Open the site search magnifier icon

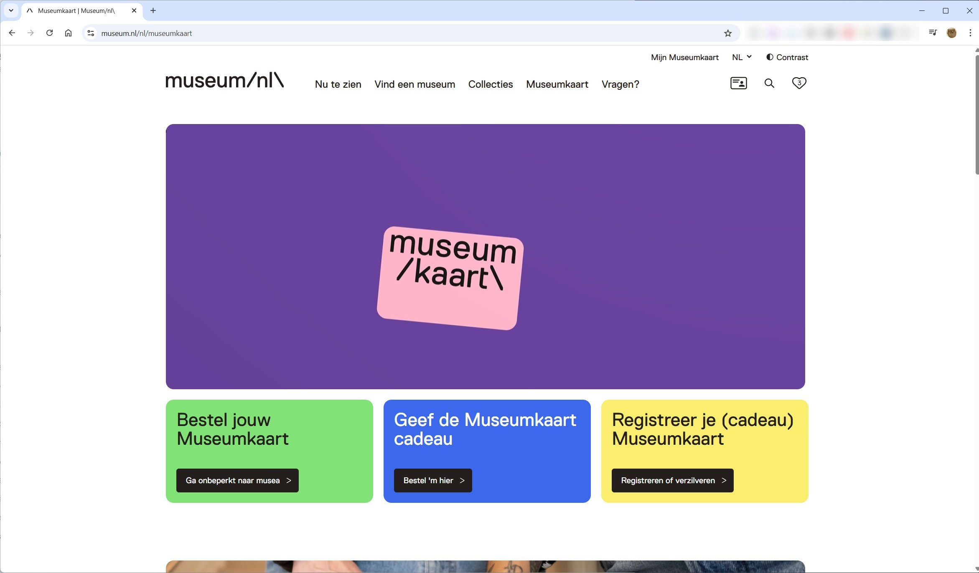pos(769,83)
